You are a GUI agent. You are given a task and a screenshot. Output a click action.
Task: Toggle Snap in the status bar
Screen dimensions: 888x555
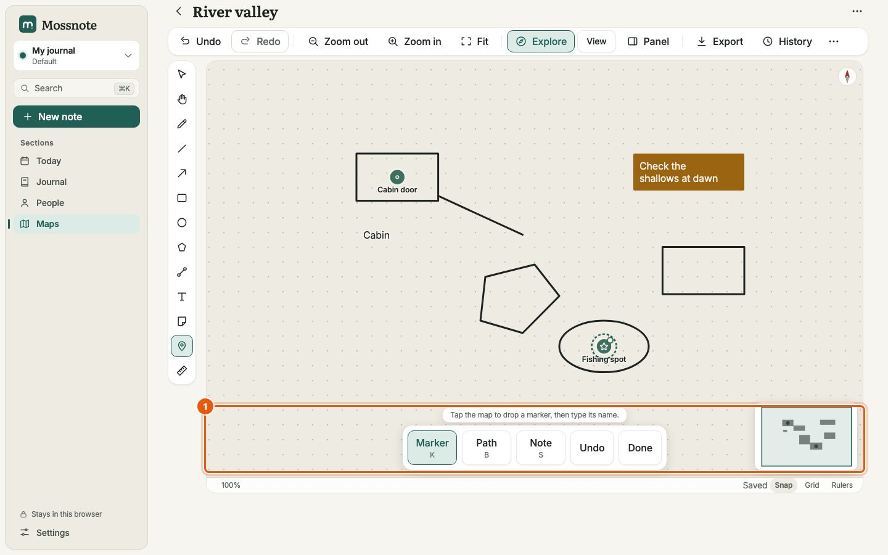pyautogui.click(x=784, y=485)
